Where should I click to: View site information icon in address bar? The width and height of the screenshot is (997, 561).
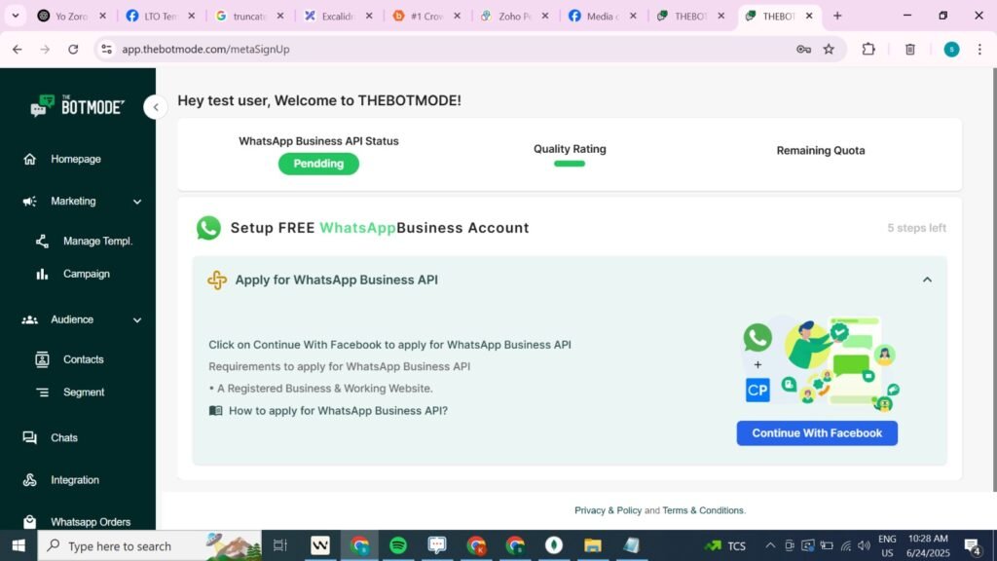click(x=107, y=49)
